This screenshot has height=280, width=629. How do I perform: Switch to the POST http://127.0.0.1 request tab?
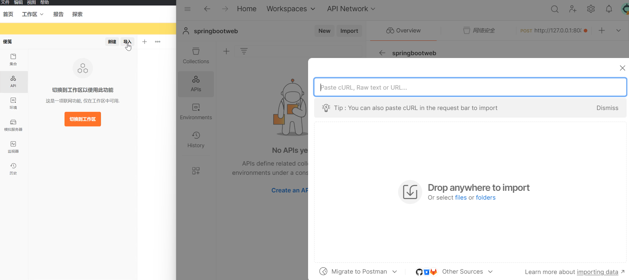[554, 31]
